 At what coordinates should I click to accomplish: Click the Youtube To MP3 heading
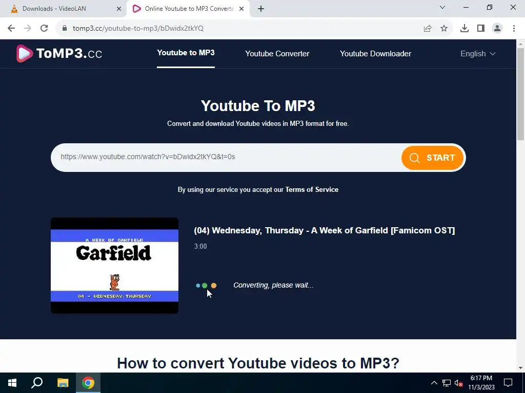(258, 106)
